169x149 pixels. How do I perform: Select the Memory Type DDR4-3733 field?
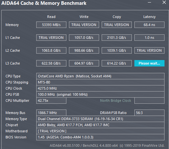(100, 119)
